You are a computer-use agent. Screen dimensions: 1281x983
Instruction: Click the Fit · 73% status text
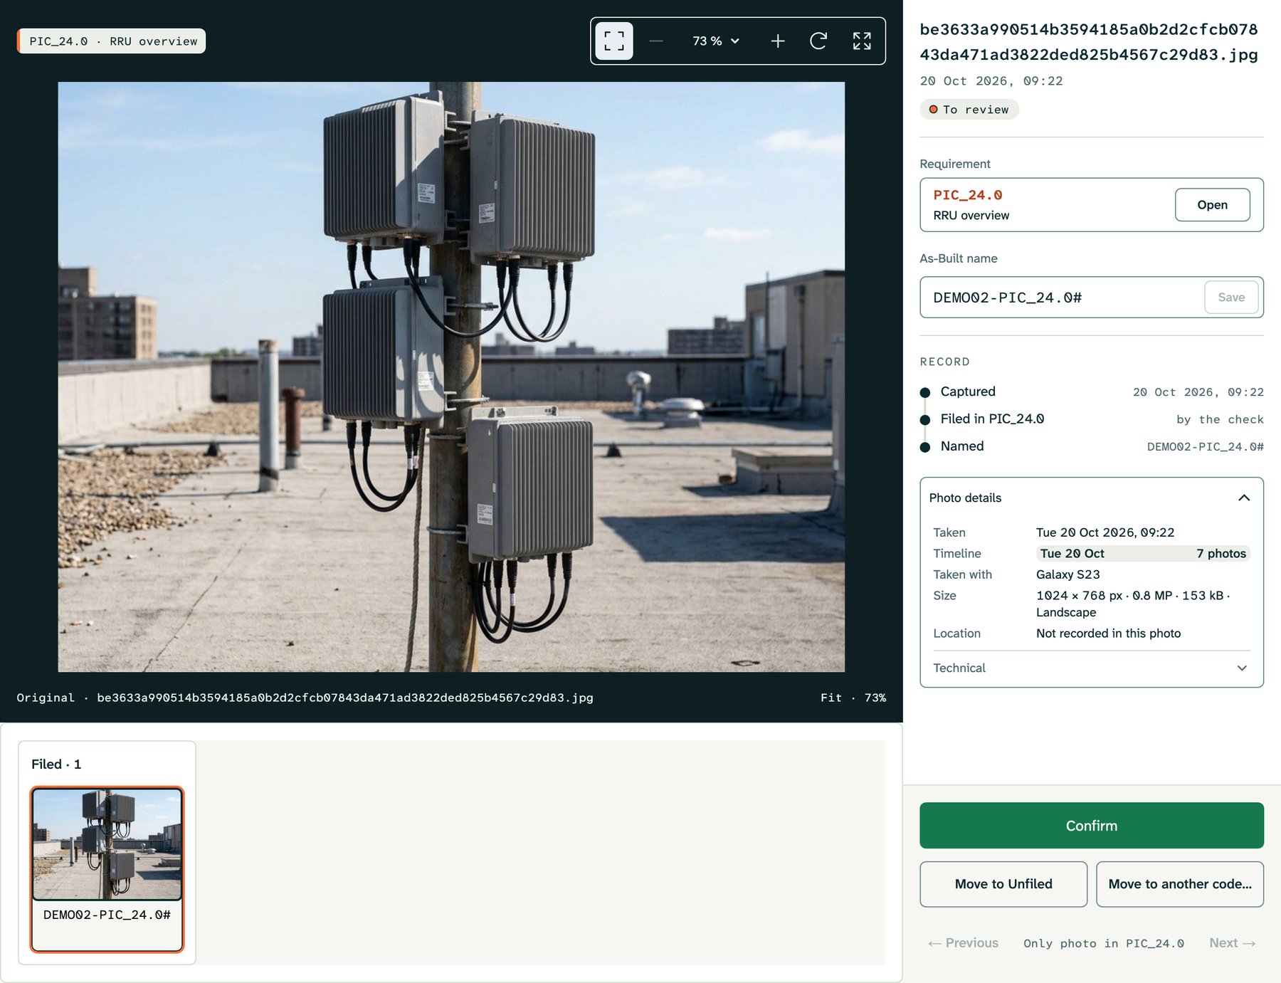coord(853,698)
